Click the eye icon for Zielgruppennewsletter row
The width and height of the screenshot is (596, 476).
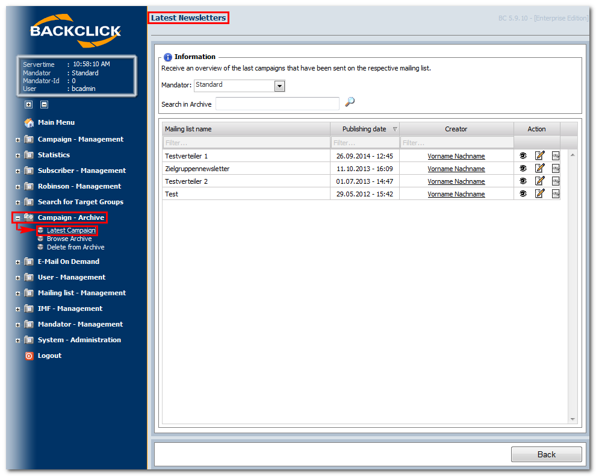523,168
